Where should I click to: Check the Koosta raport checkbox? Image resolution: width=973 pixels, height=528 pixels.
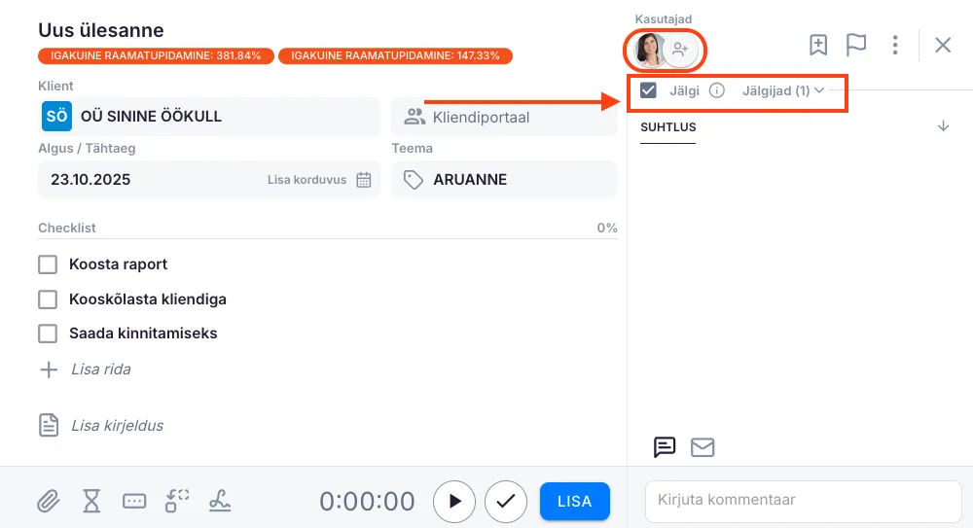[48, 264]
